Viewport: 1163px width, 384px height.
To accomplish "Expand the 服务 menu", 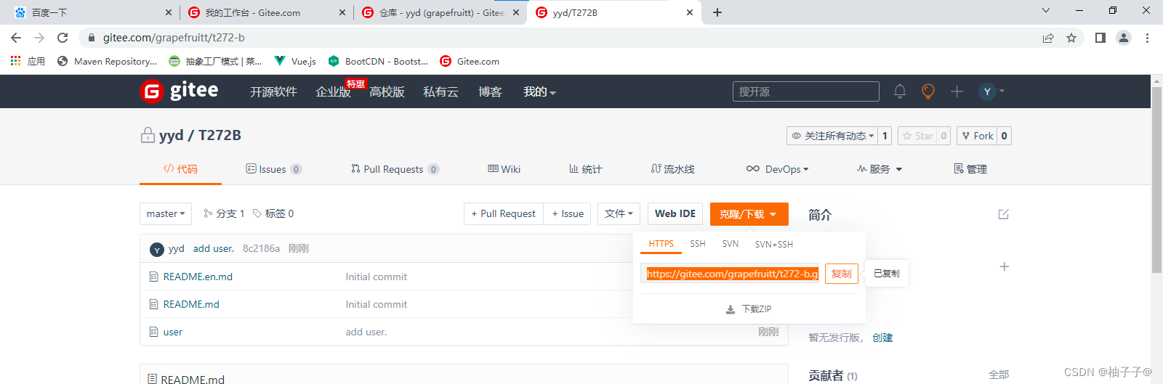I will 880,169.
